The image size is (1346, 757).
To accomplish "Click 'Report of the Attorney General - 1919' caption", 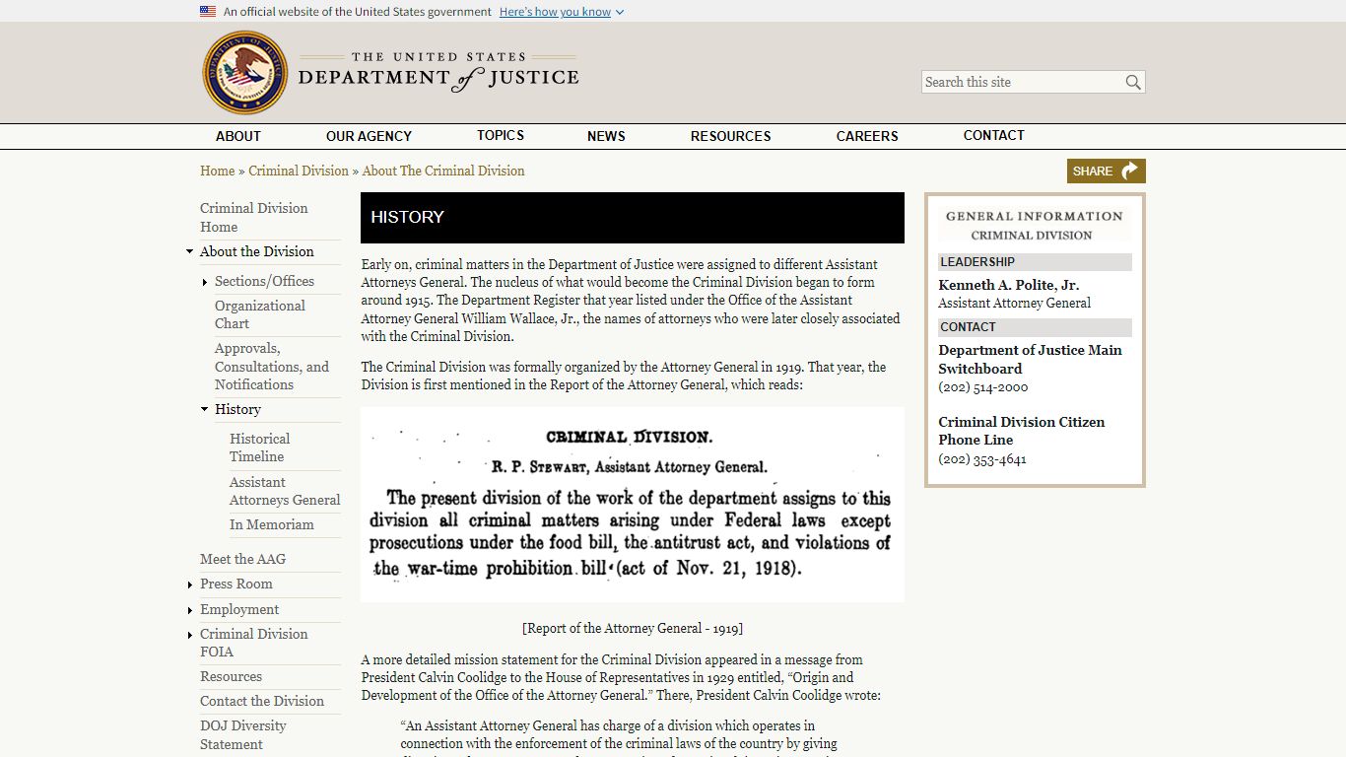I will [633, 628].
